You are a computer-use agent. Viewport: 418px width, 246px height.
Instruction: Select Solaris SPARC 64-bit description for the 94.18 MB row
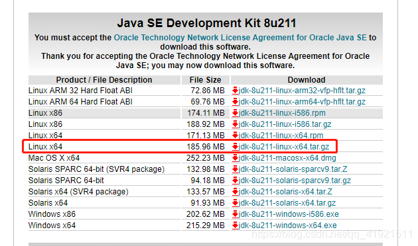(x=66, y=181)
